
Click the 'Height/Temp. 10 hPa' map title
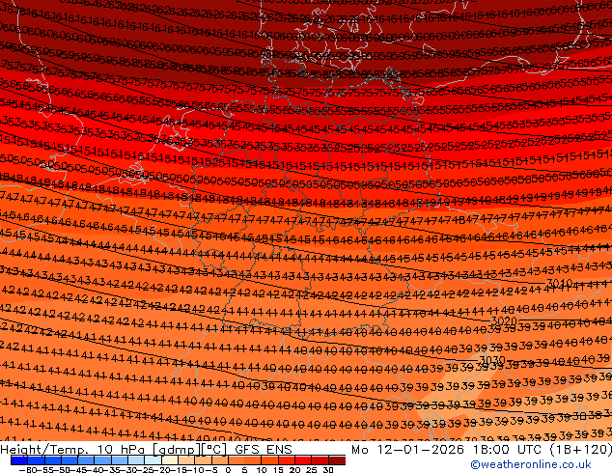point(72,450)
